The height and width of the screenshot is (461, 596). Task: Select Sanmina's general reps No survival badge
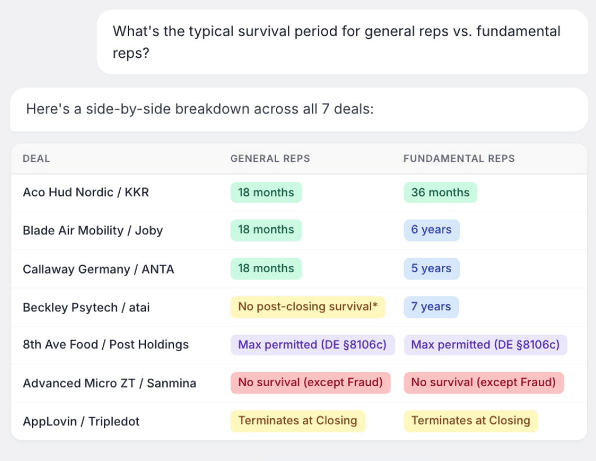click(x=310, y=383)
